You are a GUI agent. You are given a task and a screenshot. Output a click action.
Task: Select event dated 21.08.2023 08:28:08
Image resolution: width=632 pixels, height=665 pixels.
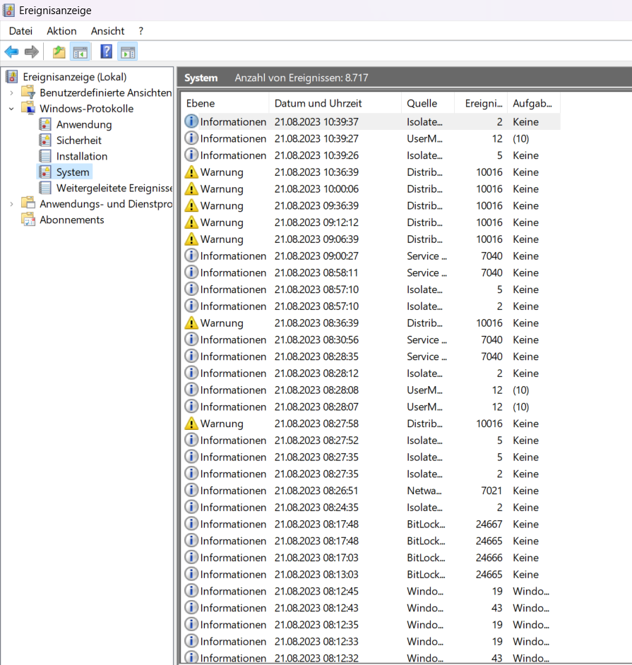coord(371,390)
